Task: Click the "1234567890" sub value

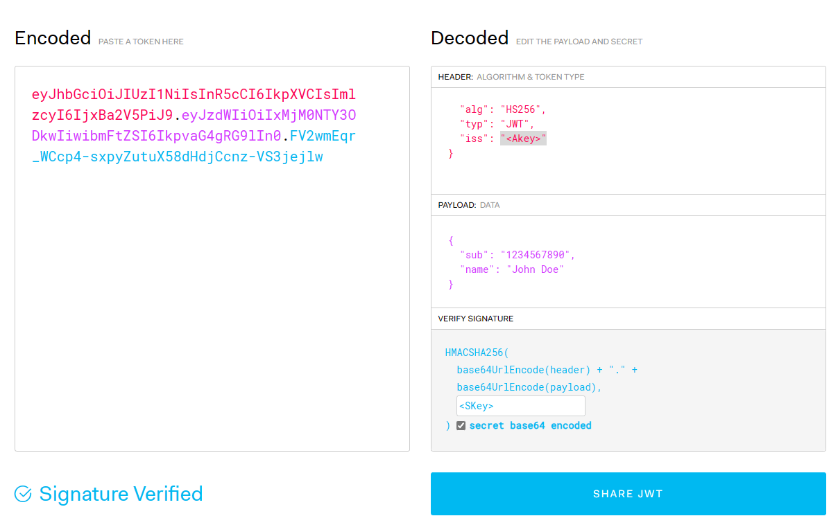Action: (x=538, y=255)
